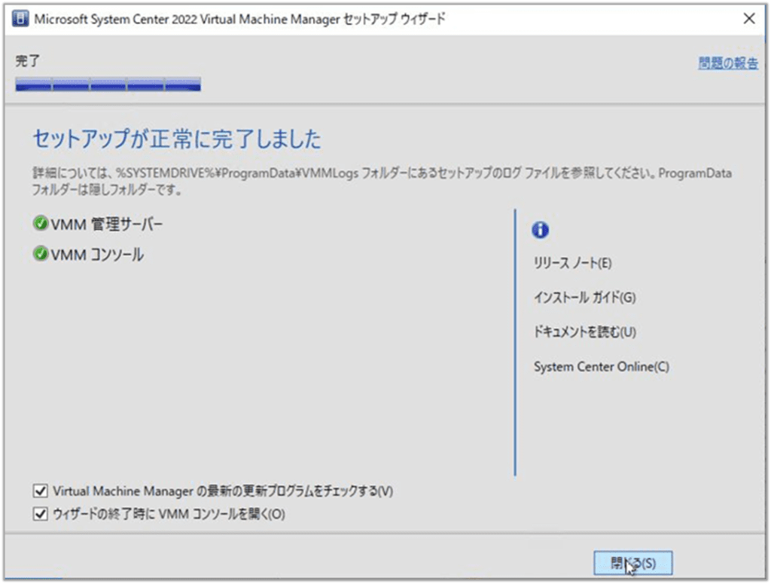Click the VMMLogs folder description text
Viewport: 771px width, 584px height.
click(382, 181)
